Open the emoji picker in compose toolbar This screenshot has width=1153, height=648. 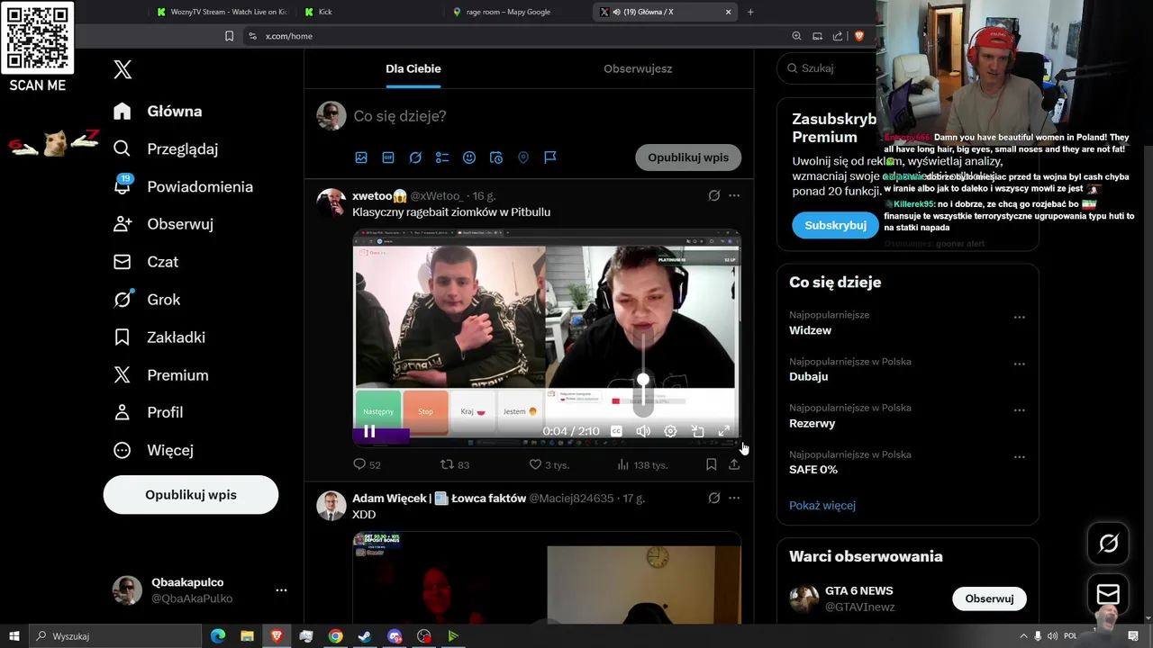[x=469, y=157]
